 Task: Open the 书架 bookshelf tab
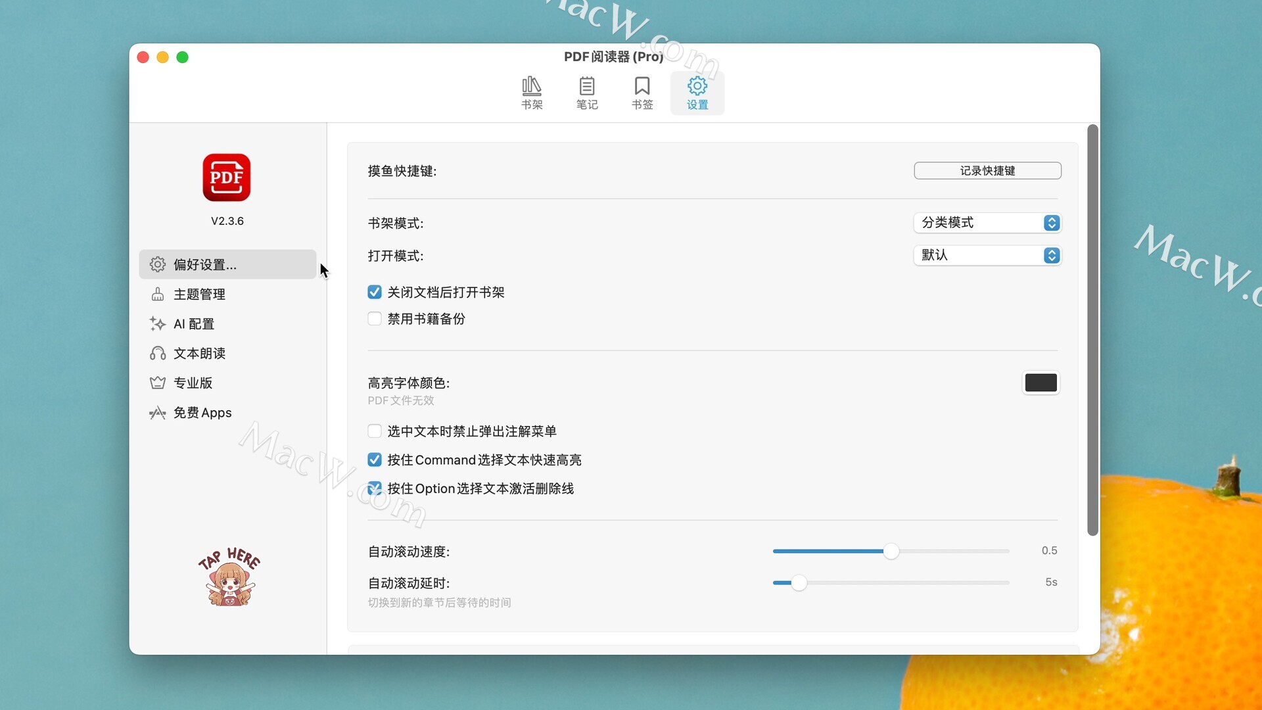(532, 93)
